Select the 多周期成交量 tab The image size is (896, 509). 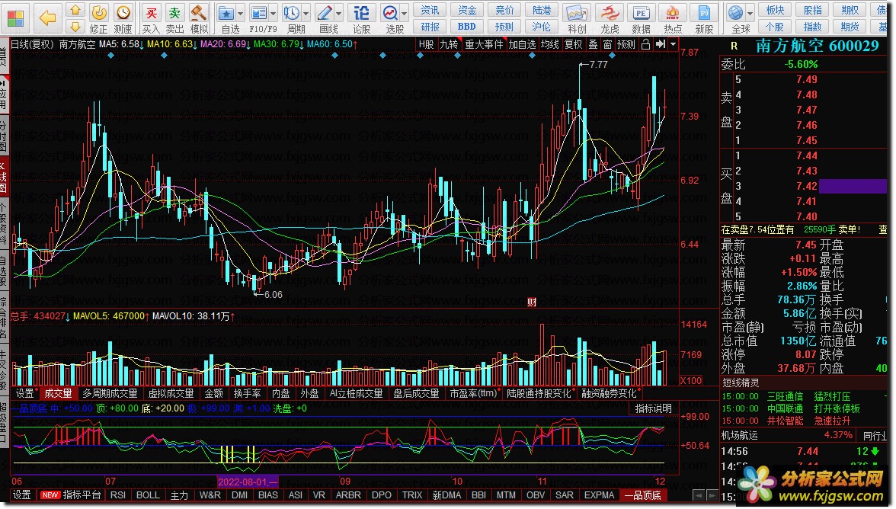(110, 393)
